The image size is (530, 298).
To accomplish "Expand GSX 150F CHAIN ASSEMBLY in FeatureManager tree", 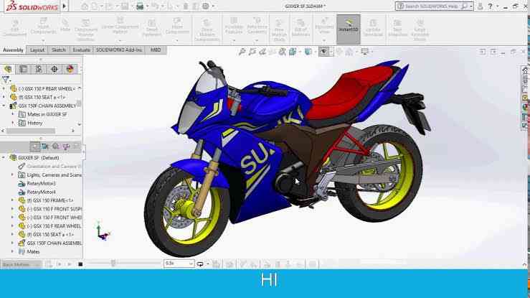I will 4,106.
